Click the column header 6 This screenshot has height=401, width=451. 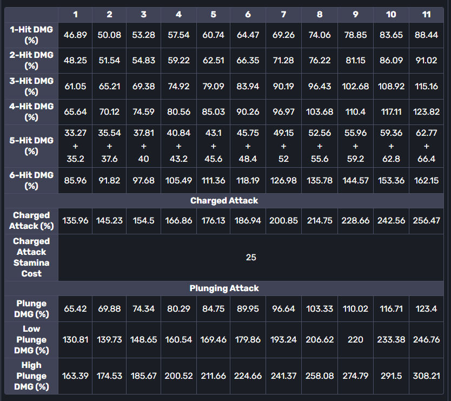[x=248, y=15]
